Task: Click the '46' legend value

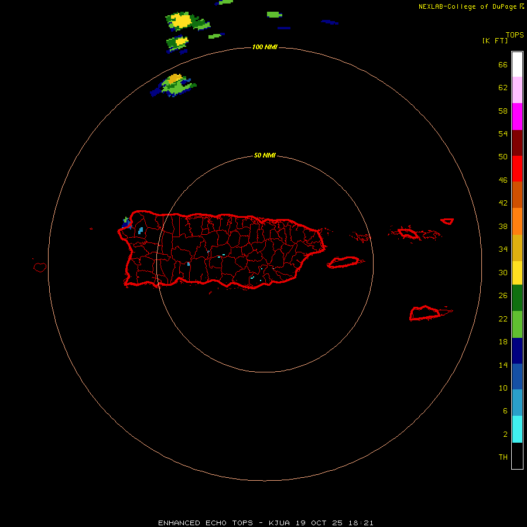Action: pyautogui.click(x=503, y=180)
